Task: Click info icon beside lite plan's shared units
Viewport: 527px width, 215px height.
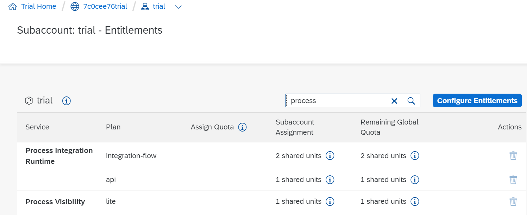Action: [330, 201]
